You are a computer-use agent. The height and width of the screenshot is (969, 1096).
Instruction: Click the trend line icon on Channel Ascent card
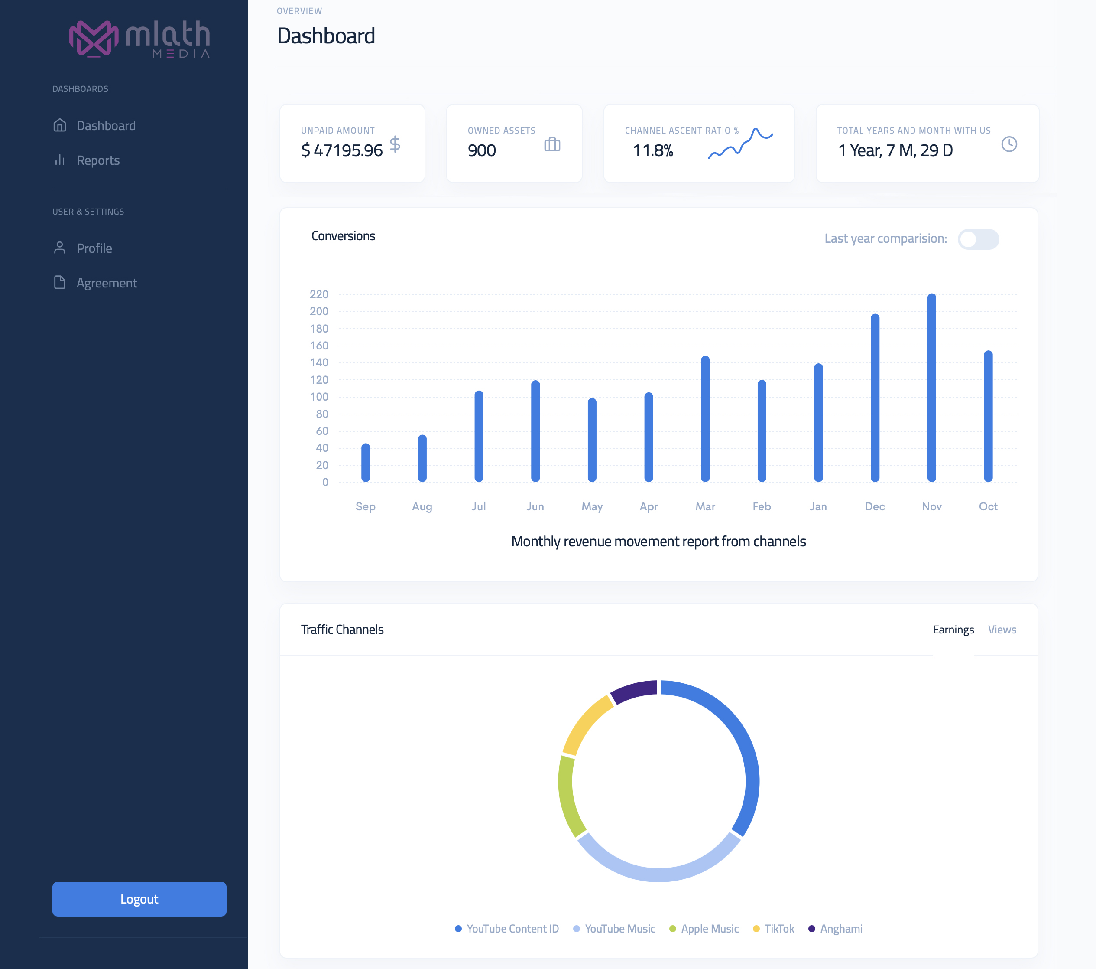point(740,143)
